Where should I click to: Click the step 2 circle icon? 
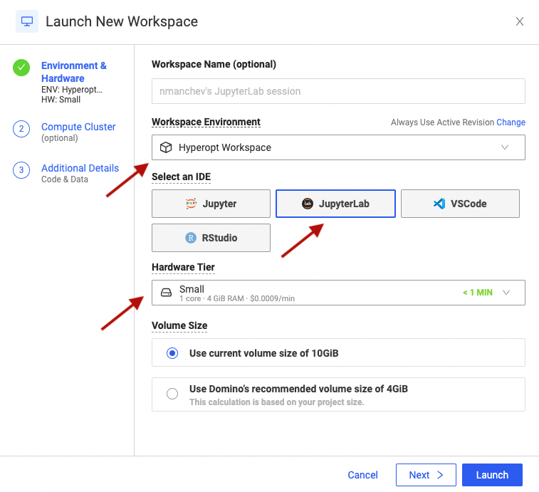(21, 129)
